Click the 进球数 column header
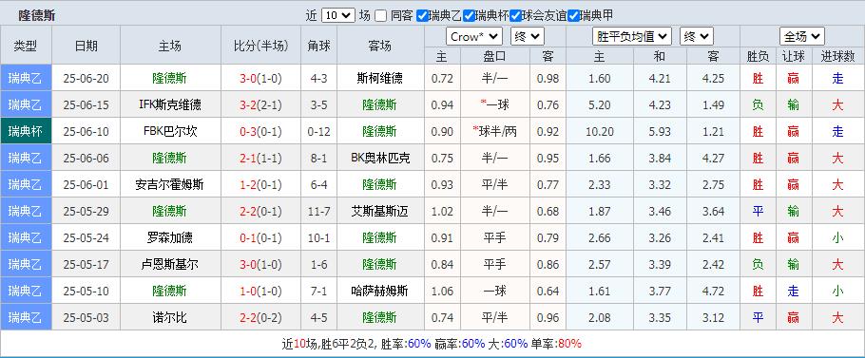 [838, 56]
